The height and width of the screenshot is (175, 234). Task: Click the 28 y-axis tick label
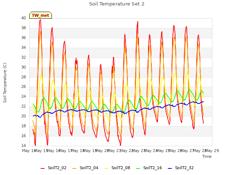coord(23,77)
